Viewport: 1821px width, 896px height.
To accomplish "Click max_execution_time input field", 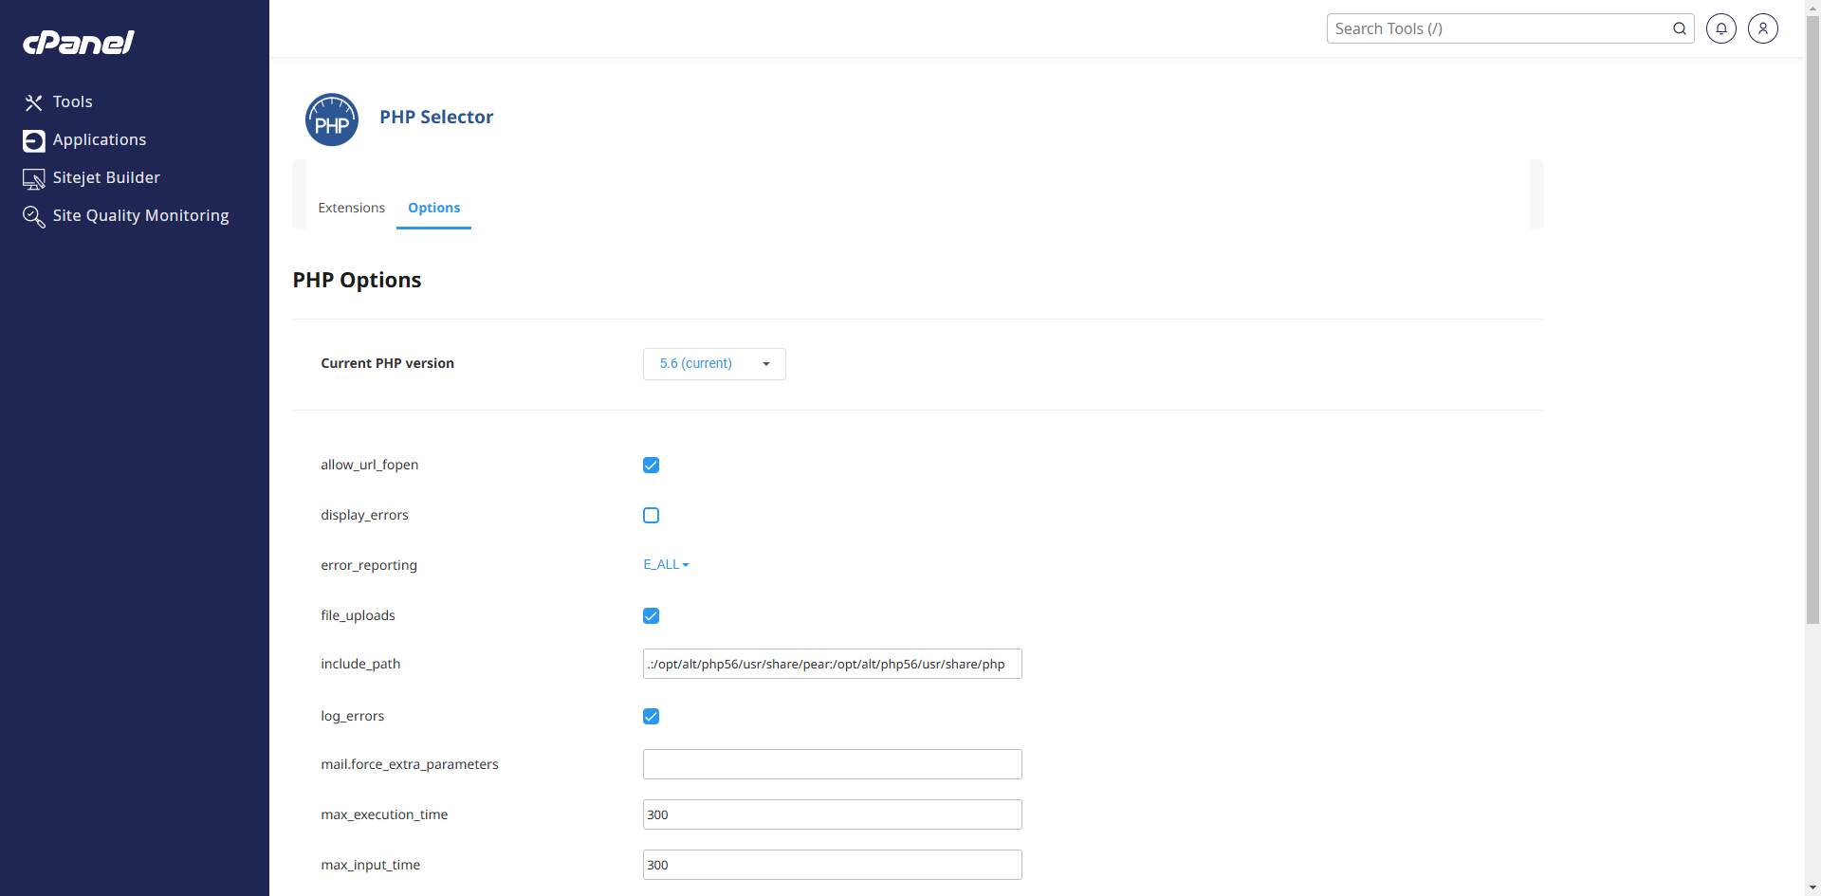I will tap(833, 814).
